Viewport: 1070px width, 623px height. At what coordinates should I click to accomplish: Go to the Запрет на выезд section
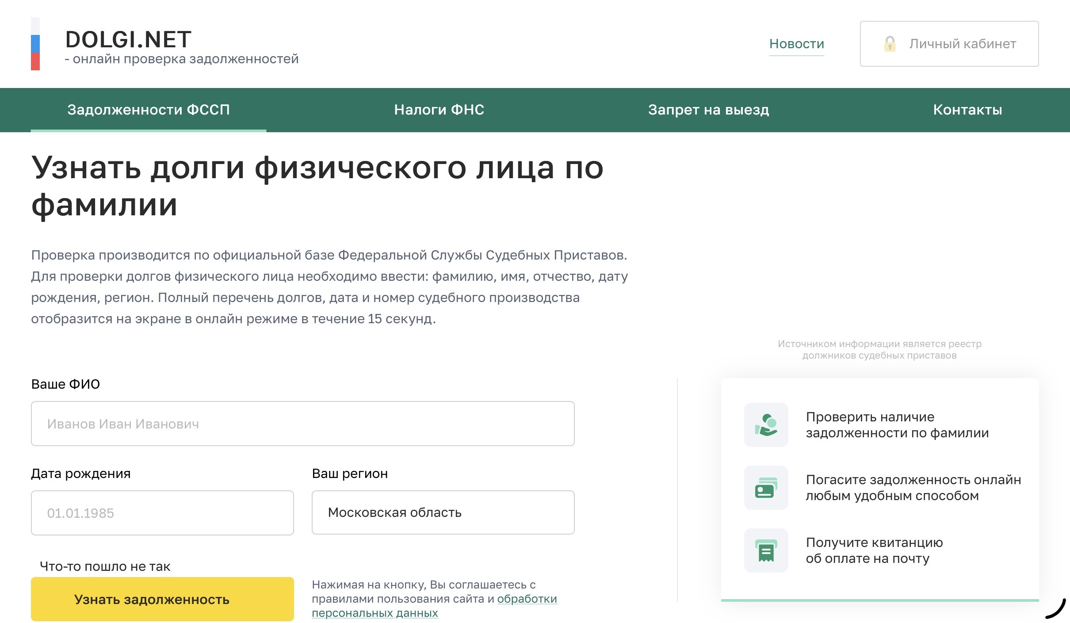pyautogui.click(x=708, y=110)
